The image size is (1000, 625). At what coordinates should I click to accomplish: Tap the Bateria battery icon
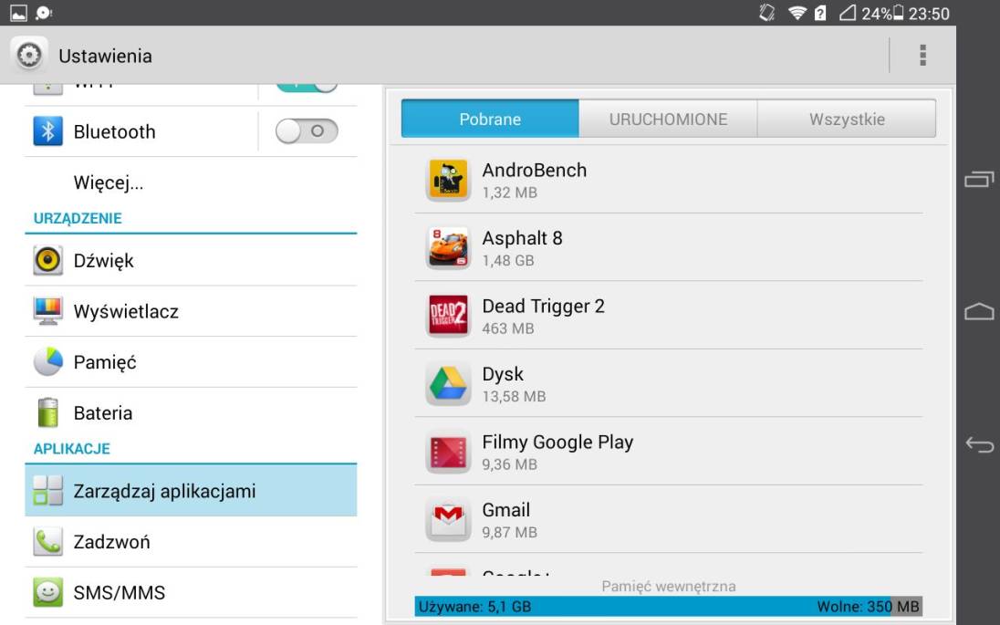[x=47, y=412]
